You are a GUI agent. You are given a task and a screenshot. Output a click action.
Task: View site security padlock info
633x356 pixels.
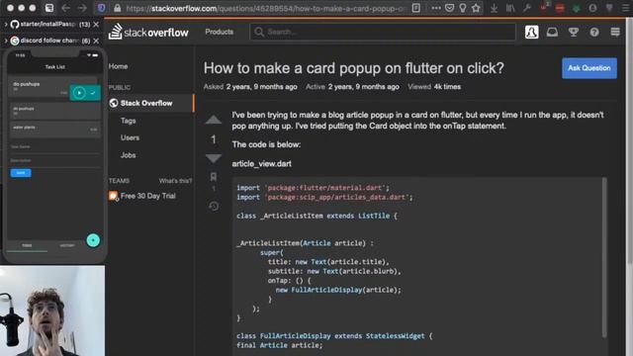(117, 8)
